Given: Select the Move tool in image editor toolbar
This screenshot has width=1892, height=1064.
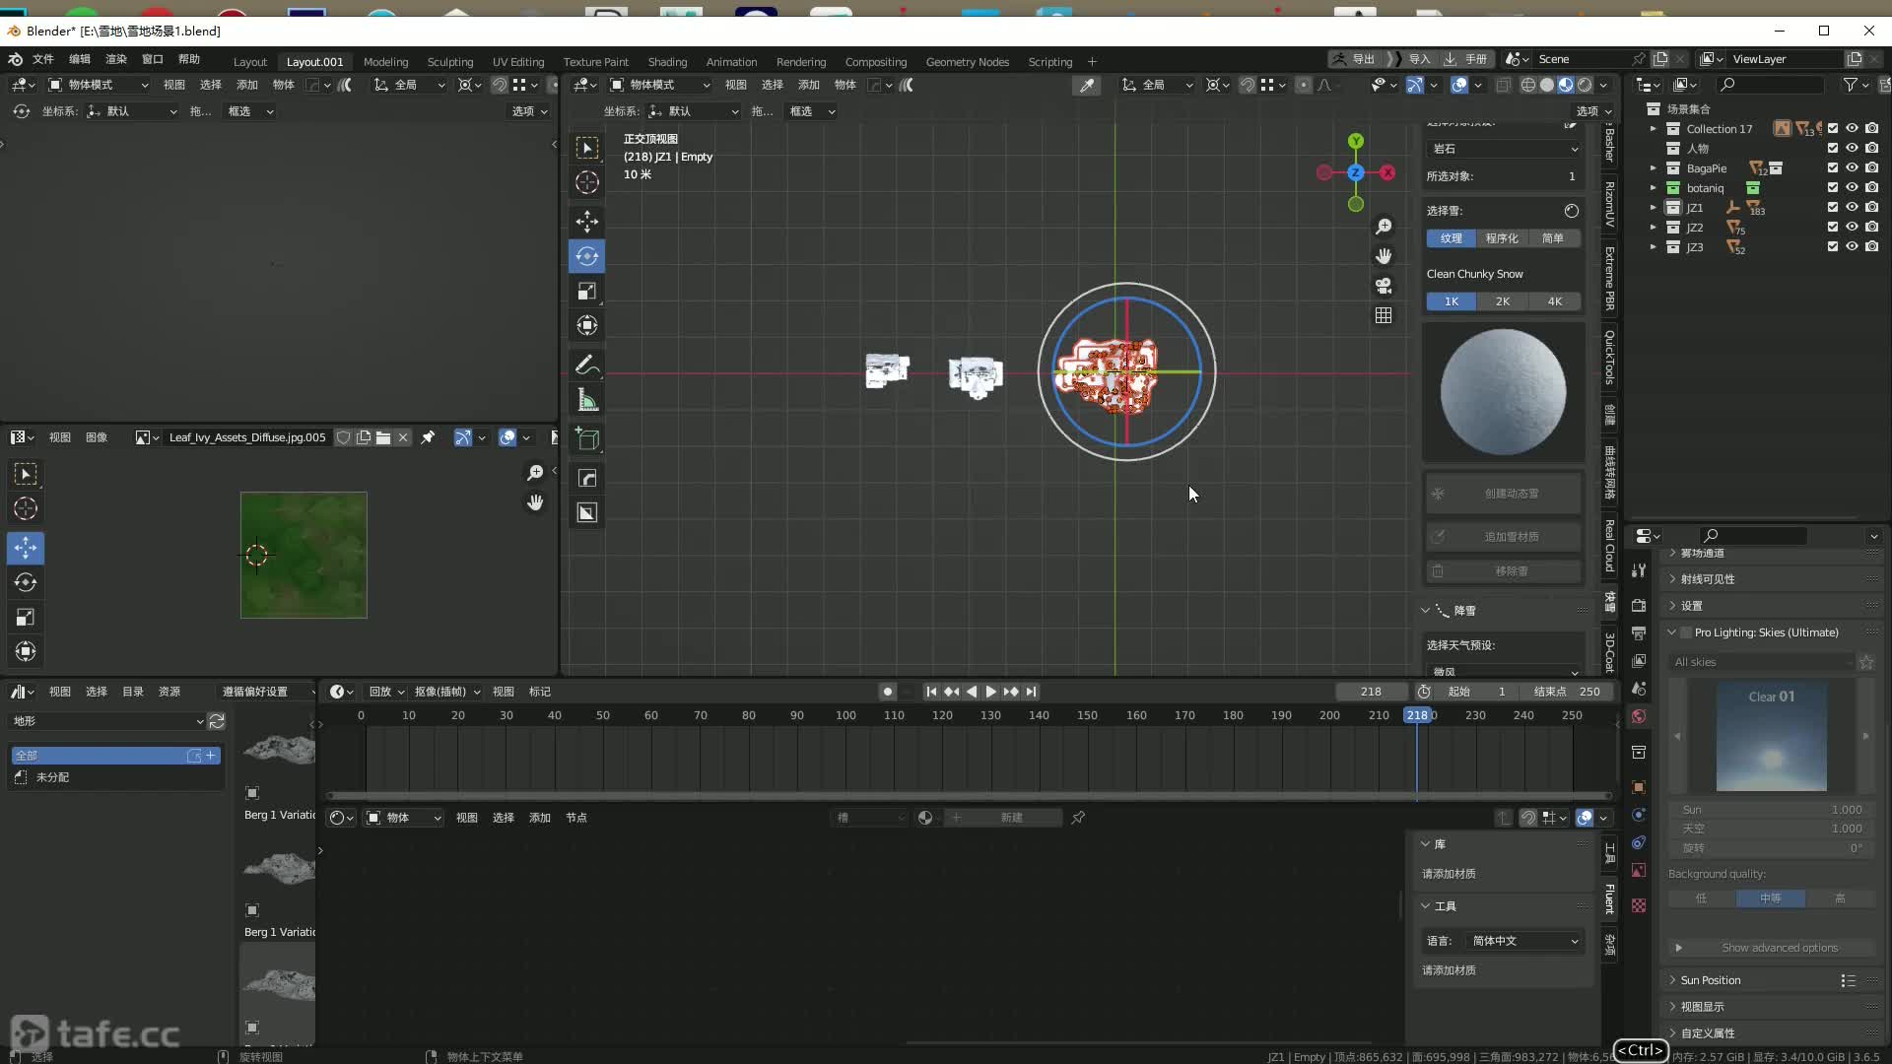Looking at the screenshot, I should click(x=26, y=548).
